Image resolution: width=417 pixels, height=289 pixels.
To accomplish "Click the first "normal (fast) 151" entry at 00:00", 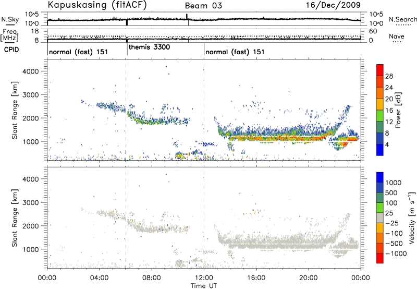I will click(x=79, y=52).
